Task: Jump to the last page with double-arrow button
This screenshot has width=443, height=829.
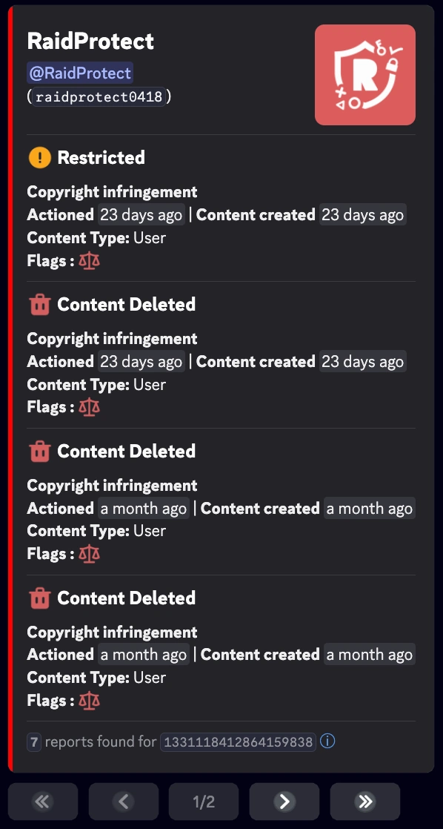Action: (x=364, y=802)
